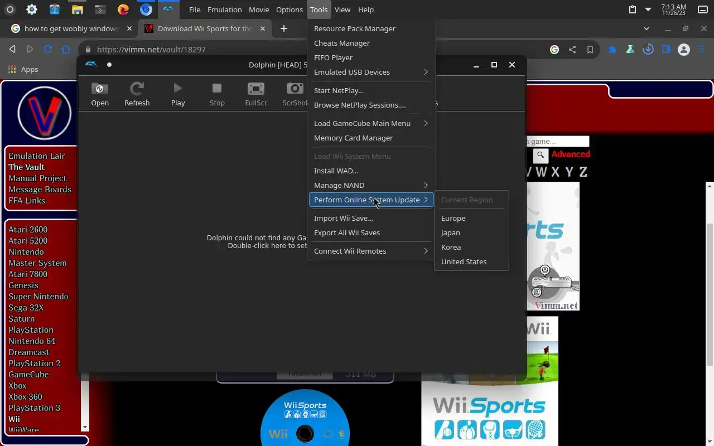Go to browser home page icon

[66, 49]
